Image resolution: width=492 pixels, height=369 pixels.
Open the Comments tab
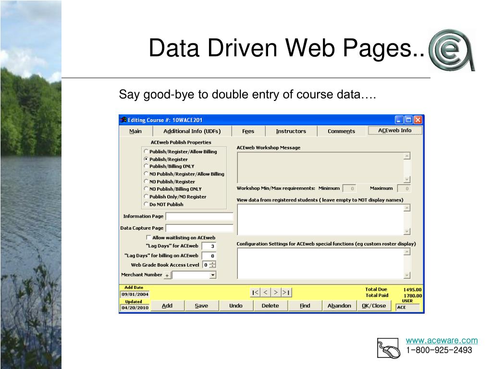(342, 131)
